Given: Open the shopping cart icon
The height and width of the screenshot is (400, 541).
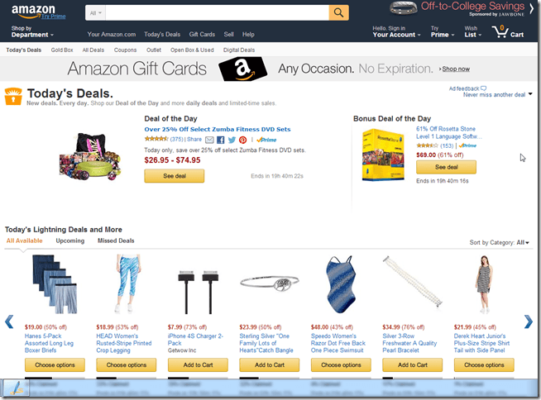Looking at the screenshot, I should click(x=500, y=32).
